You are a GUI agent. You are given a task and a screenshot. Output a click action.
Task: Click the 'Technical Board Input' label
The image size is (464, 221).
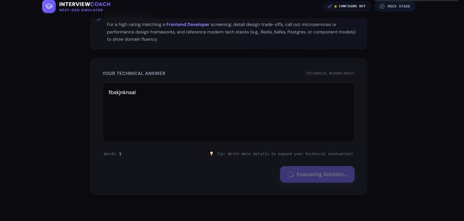tap(330, 73)
